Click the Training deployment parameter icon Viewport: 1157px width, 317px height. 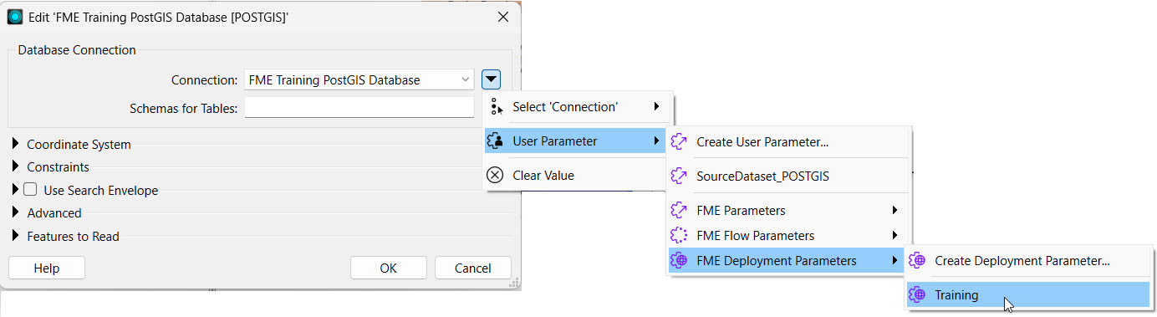917,294
